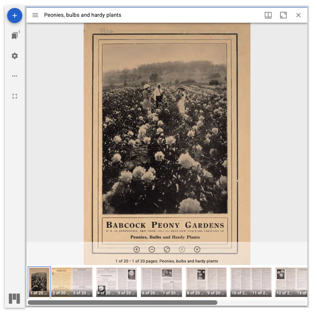Select thumbnail 10 of 20
This screenshot has width=317, height=312.
pyautogui.click(x=241, y=282)
